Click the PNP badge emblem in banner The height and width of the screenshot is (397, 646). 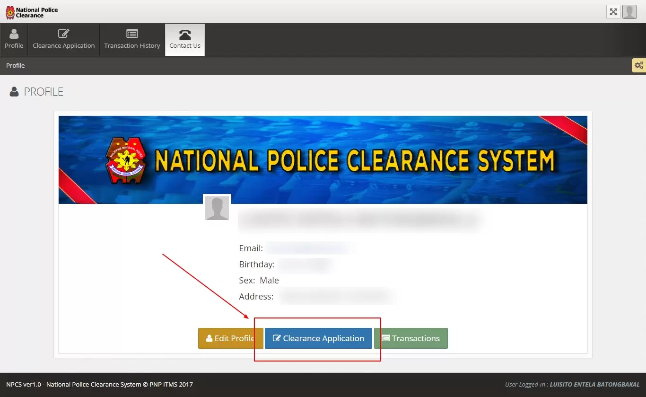(126, 160)
